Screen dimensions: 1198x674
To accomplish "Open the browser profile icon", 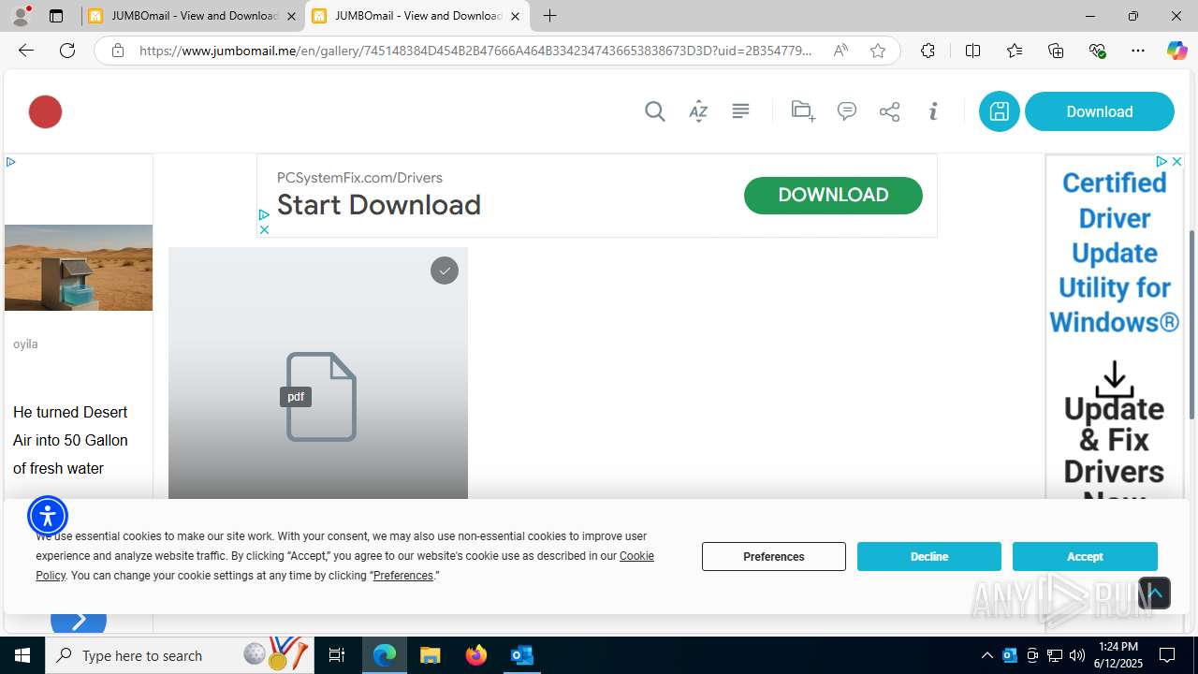I will pos(21,16).
